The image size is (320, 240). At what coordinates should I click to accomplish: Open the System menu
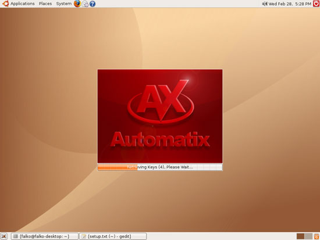[x=64, y=3]
